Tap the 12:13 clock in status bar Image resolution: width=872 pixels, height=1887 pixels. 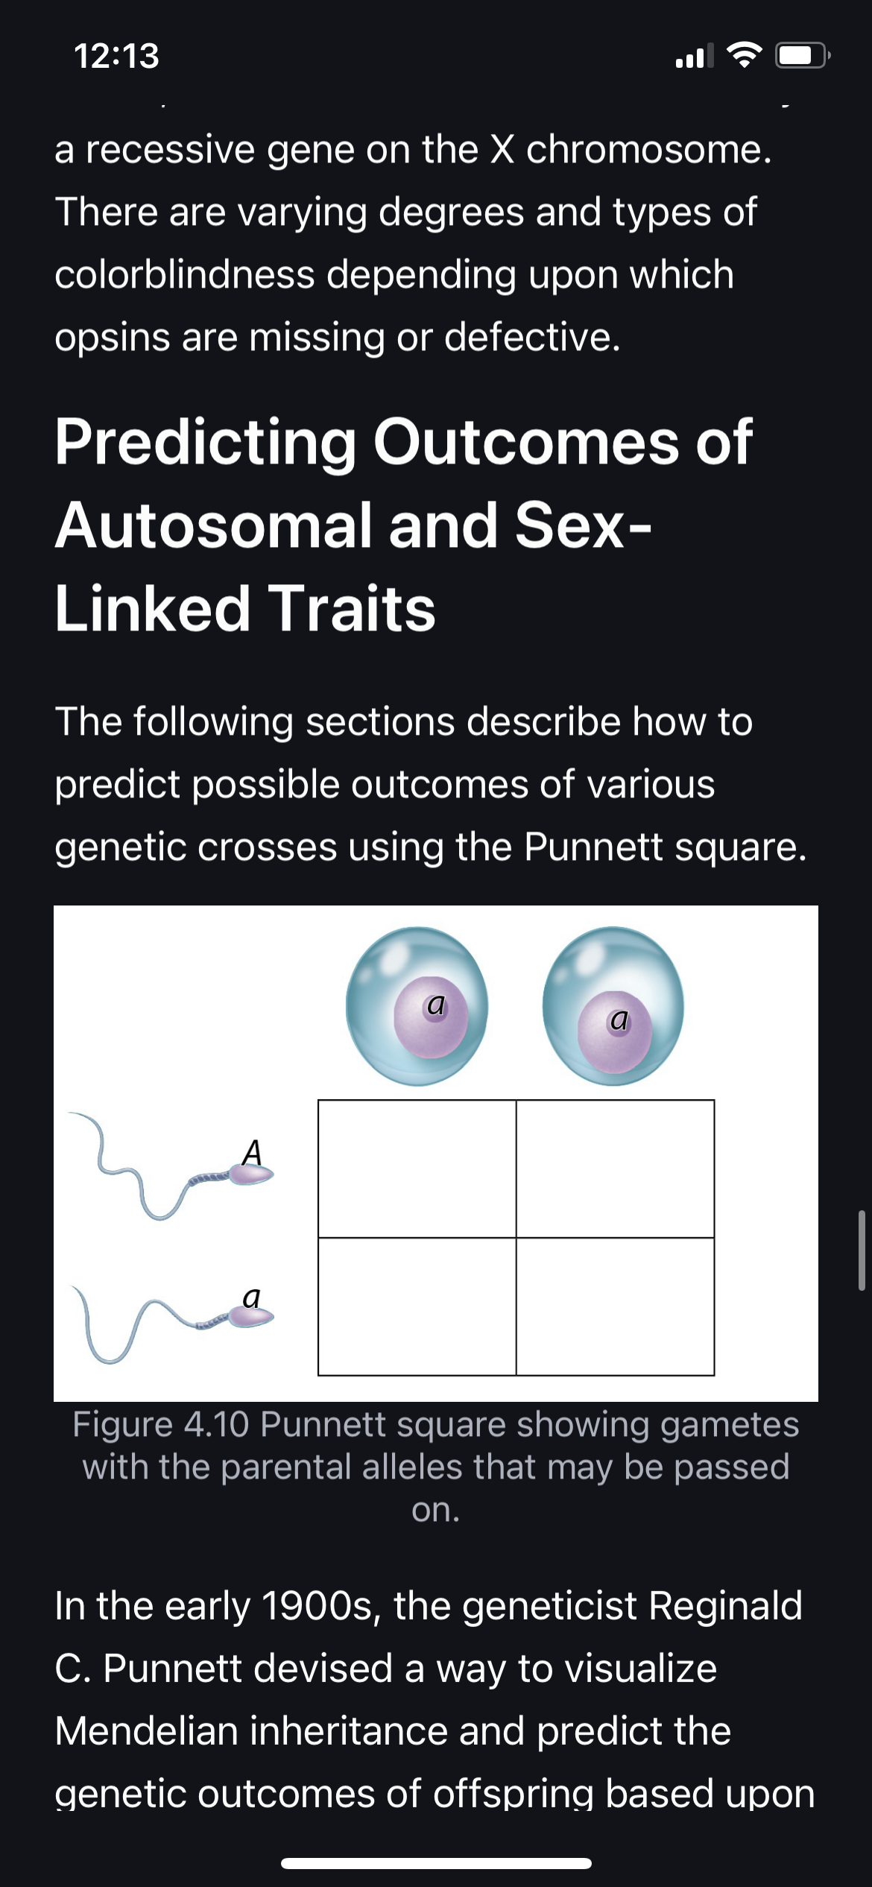116,56
